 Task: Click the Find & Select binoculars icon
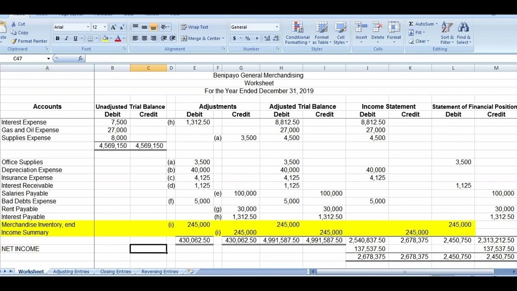coord(463,28)
